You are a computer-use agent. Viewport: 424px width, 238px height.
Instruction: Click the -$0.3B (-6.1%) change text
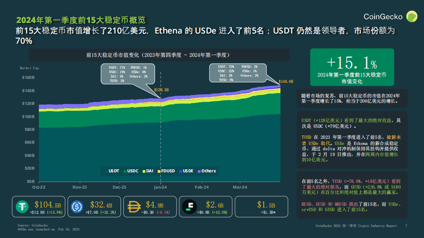point(155,212)
